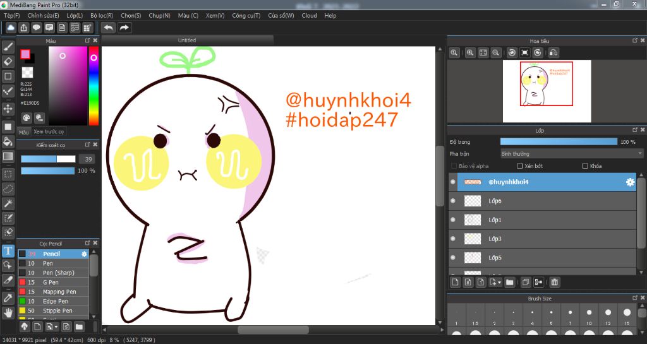Viewport: 647px width, 344px height.
Task: Select the Lớp6 layer row
Action: click(x=543, y=201)
